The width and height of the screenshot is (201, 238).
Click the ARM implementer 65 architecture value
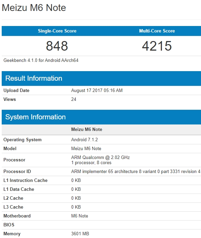136,171
